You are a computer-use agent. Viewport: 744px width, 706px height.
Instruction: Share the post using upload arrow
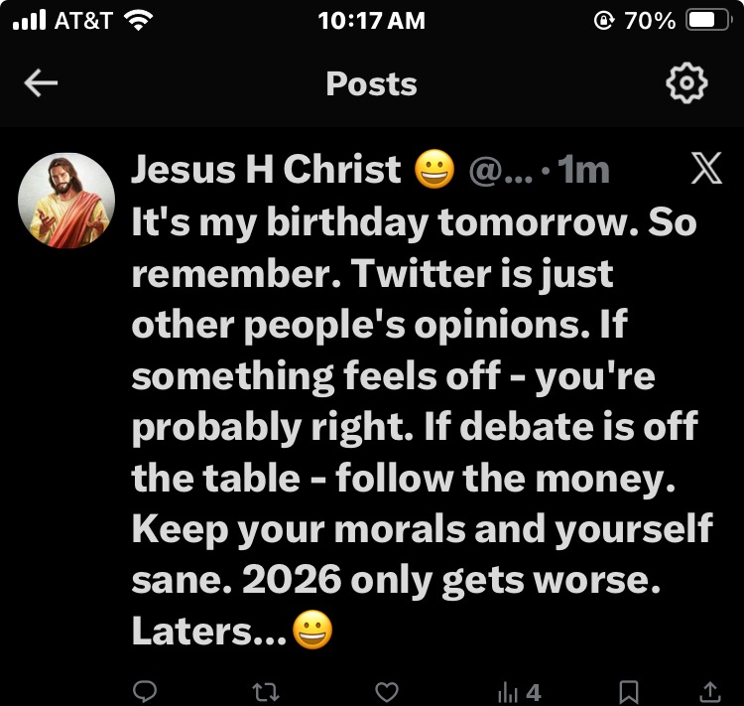(x=710, y=690)
